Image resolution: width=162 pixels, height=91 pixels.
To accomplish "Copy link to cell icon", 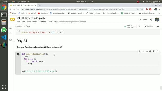I will [147, 51].
